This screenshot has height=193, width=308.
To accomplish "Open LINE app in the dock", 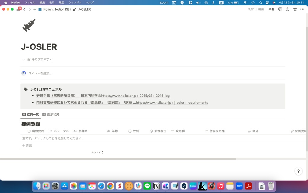I will (147, 186).
